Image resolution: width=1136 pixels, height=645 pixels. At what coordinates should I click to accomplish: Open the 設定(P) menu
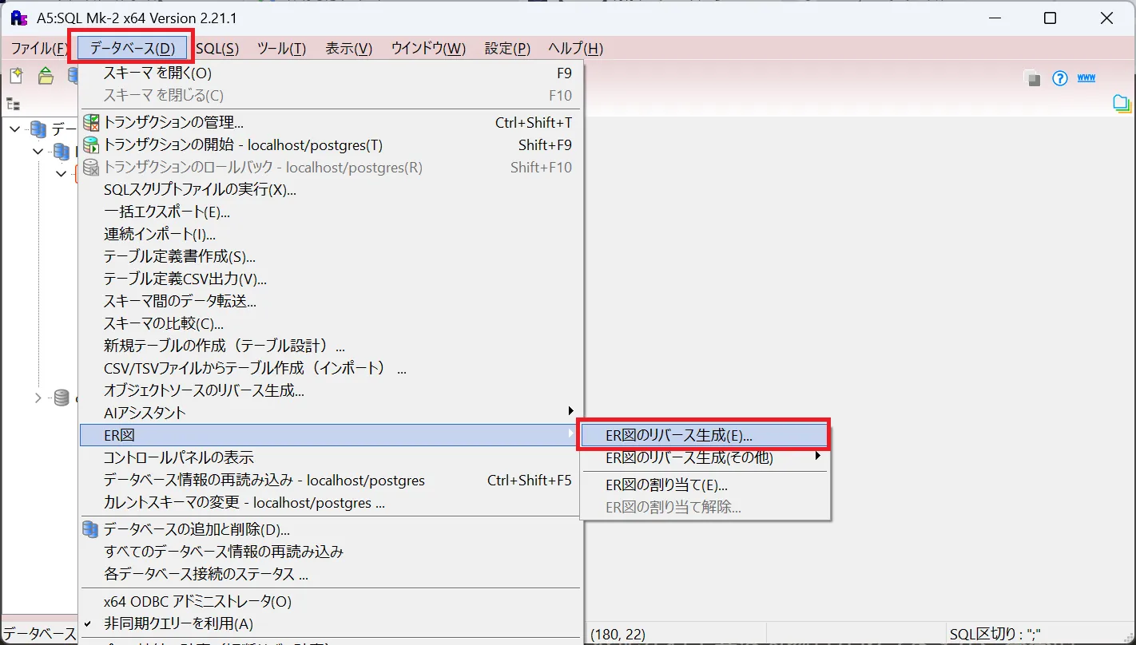(x=508, y=49)
